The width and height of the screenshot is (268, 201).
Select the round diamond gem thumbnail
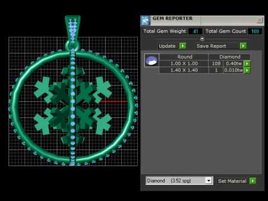pos(151,60)
